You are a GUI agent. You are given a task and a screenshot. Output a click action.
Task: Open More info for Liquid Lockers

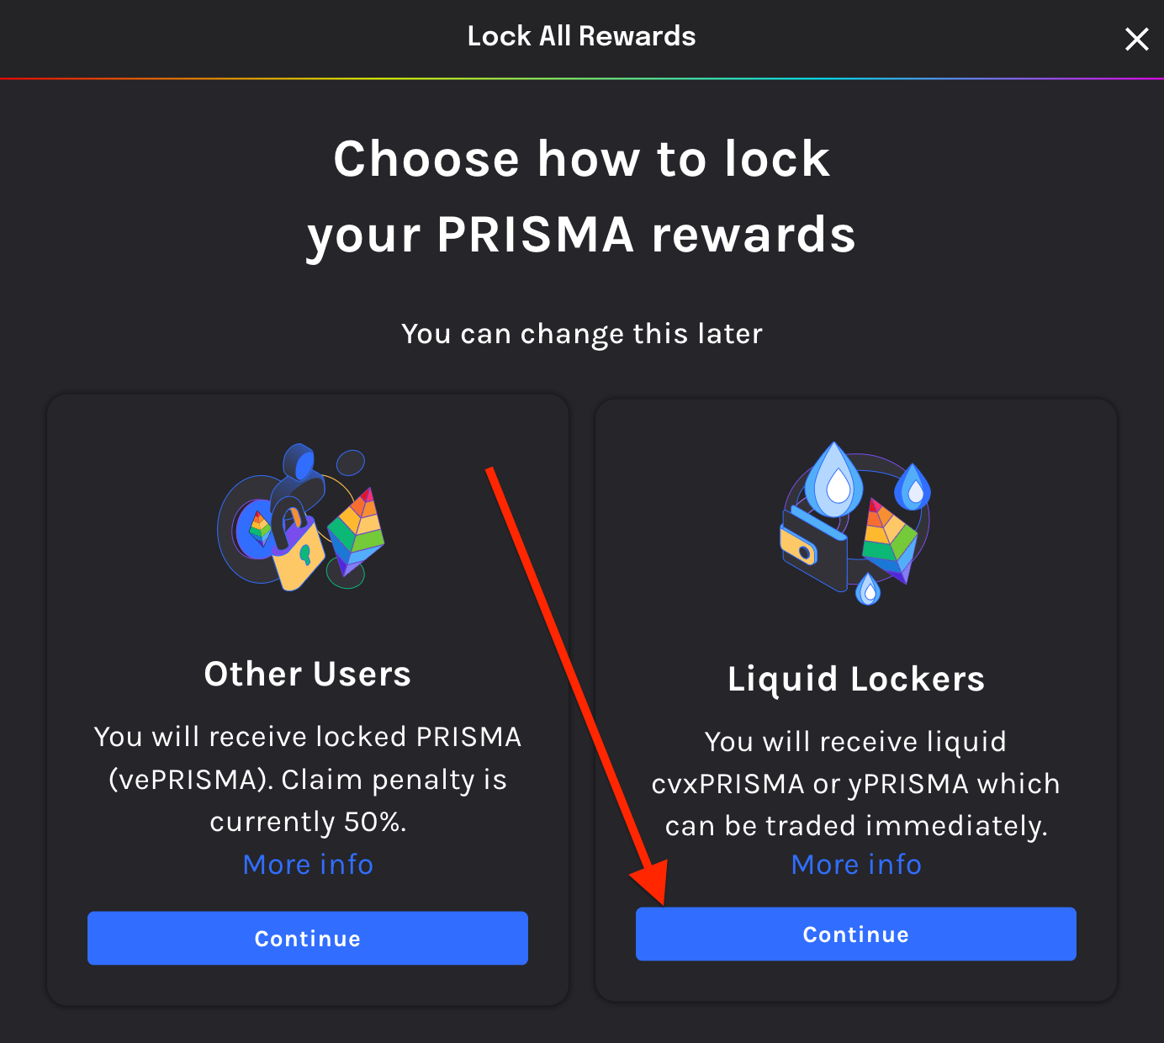(856, 865)
